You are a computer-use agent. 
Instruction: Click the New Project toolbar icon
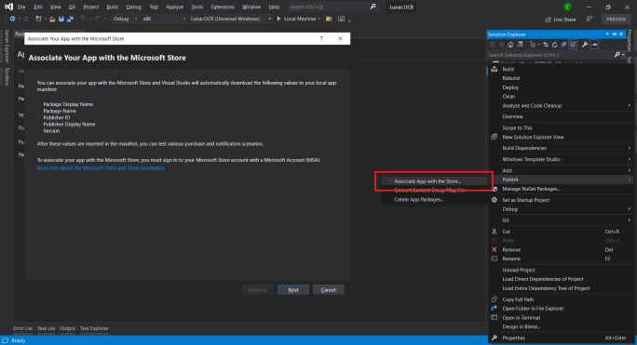coord(38,19)
